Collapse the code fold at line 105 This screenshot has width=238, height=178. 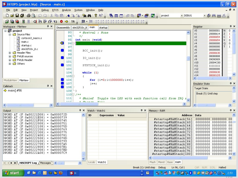tap(73, 76)
